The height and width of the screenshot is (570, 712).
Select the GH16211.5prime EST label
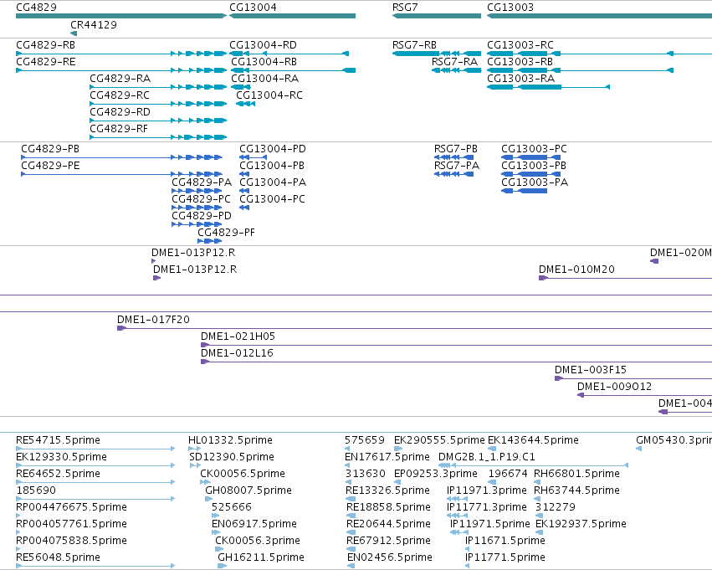(261, 558)
